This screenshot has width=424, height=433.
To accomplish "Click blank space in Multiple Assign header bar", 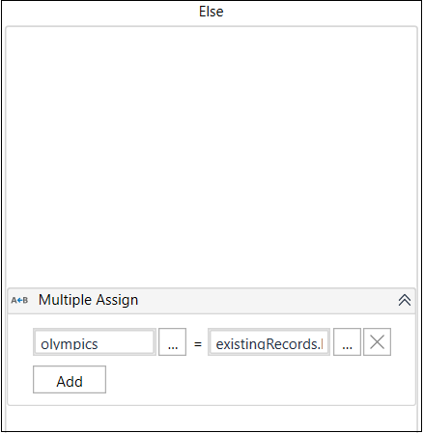I will click(268, 300).
